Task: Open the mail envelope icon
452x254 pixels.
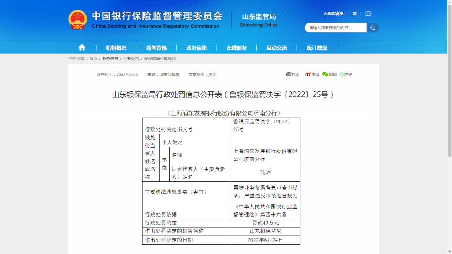Action: point(368,14)
